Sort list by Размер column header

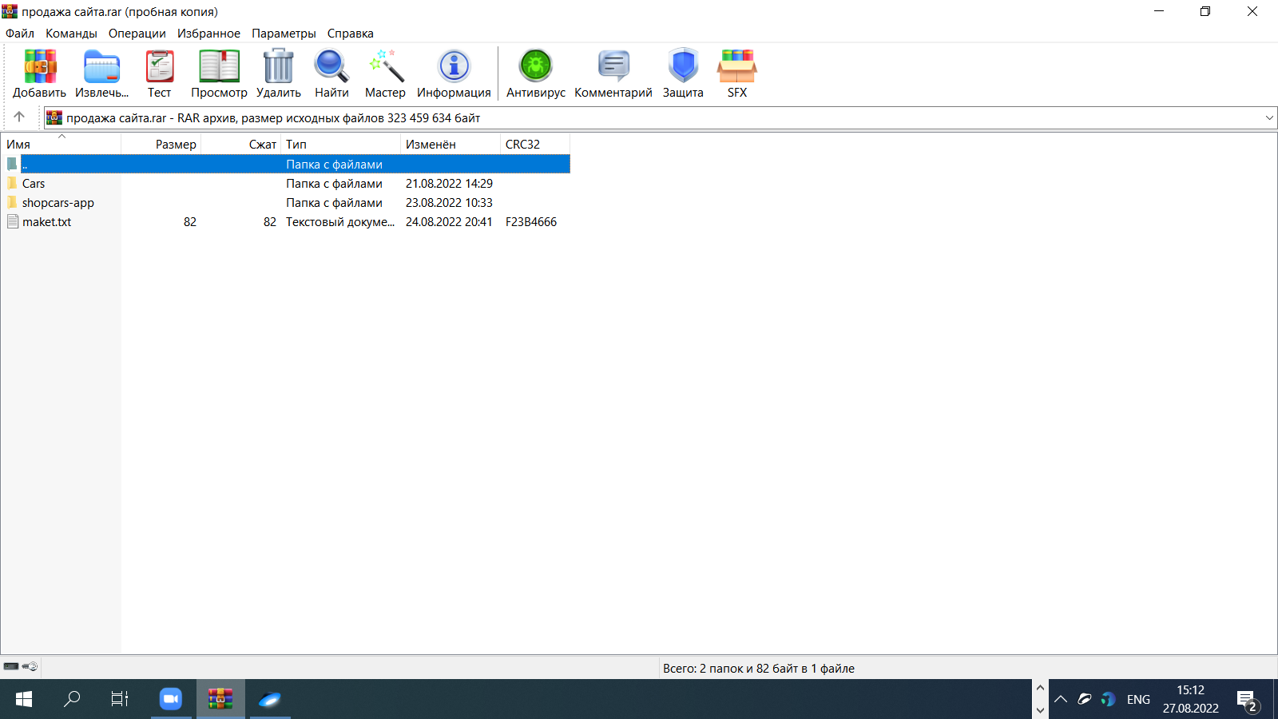tap(175, 145)
